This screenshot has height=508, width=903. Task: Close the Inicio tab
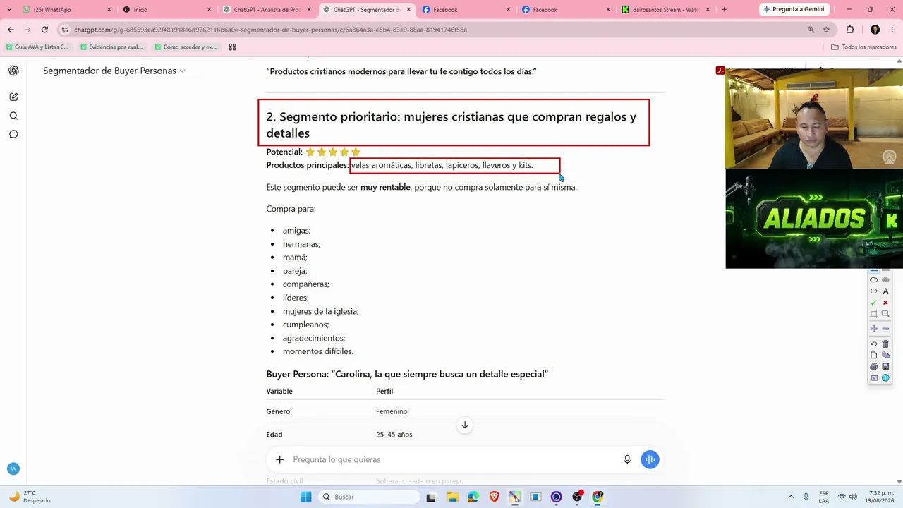[x=210, y=10]
